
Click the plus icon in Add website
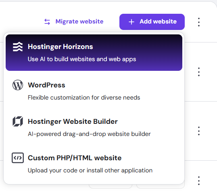click(x=131, y=22)
